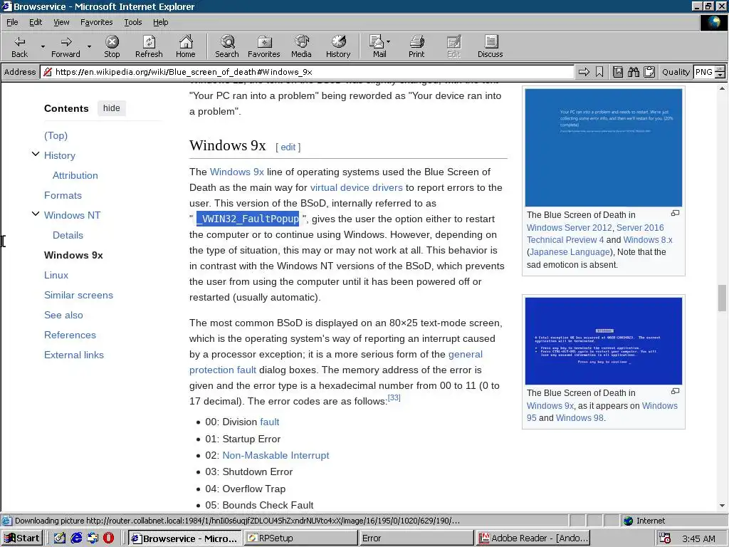Screen dimensions: 729x547
Task: Open the Favorites menu
Action: click(96, 22)
